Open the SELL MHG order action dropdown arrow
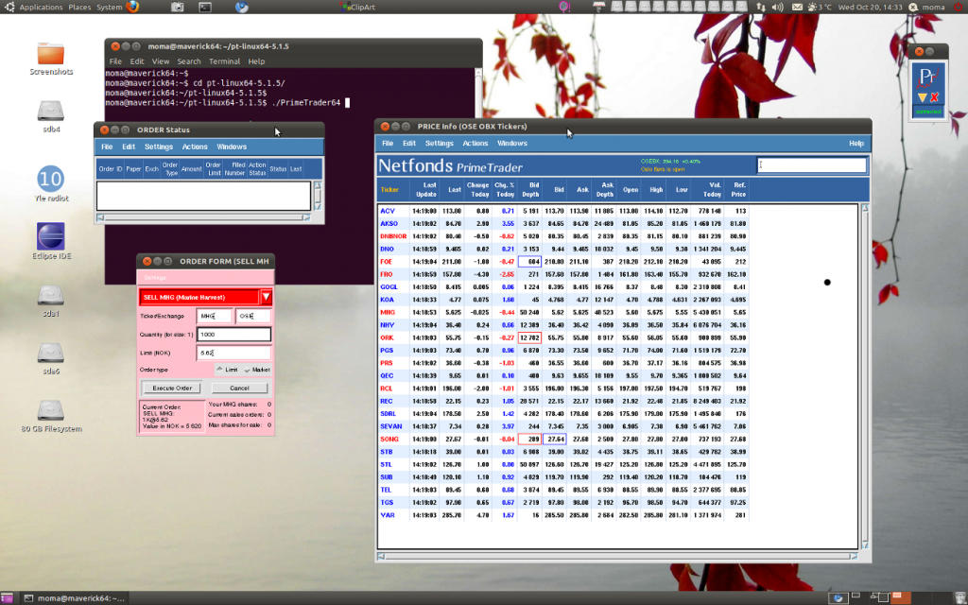This screenshot has width=968, height=605. [x=266, y=297]
